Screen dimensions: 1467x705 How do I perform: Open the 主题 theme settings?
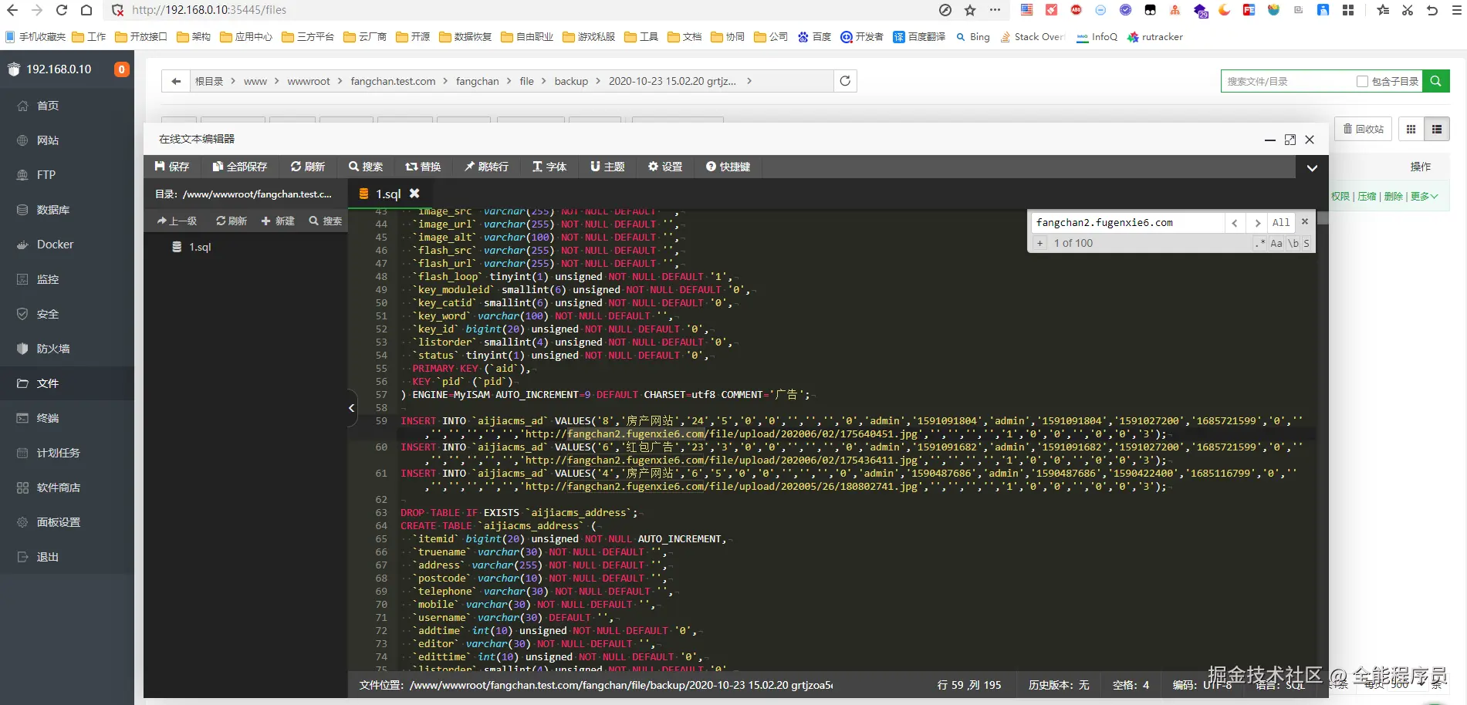pyautogui.click(x=607, y=167)
